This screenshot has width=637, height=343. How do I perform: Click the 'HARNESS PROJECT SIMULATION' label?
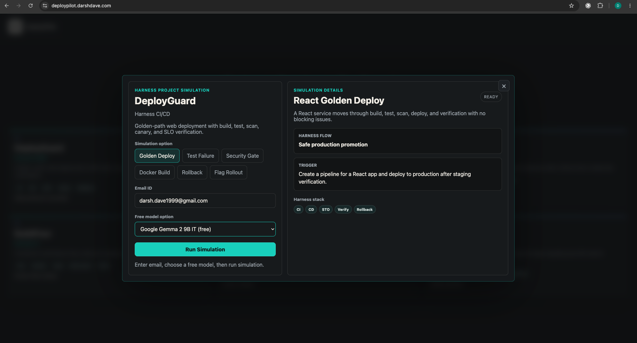click(x=172, y=90)
